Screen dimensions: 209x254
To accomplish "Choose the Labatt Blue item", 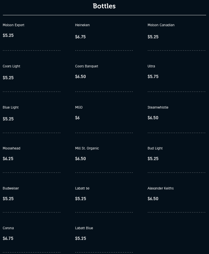I will 84,228.
